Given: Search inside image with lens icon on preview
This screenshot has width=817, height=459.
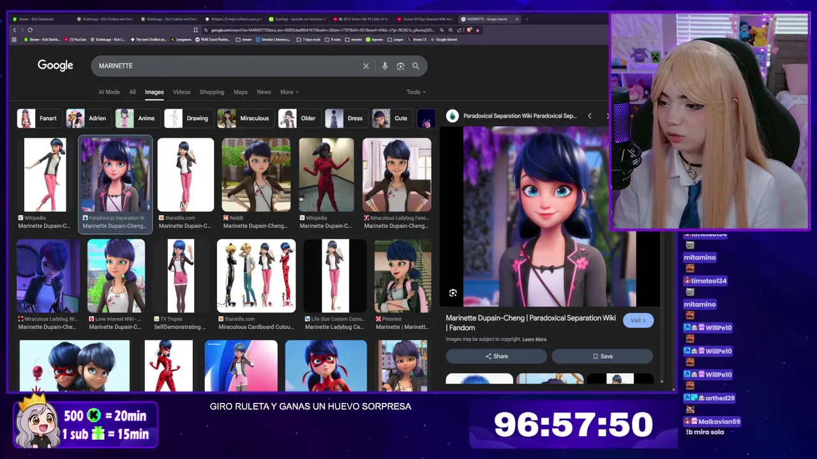Looking at the screenshot, I should coord(453,293).
